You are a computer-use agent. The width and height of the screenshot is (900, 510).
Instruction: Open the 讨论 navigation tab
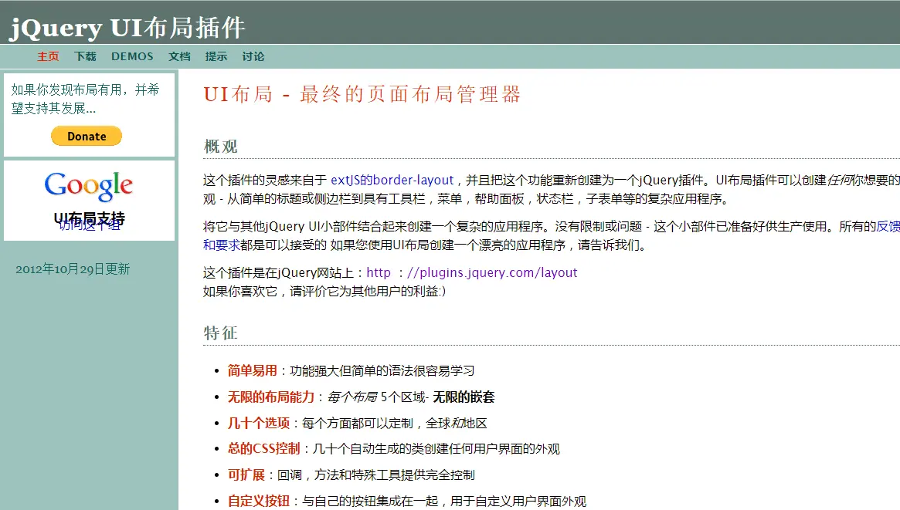point(253,56)
